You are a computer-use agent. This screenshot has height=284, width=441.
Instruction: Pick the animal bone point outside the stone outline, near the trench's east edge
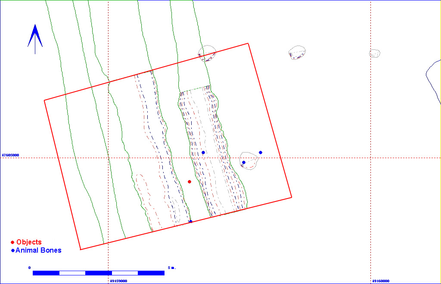[261, 153]
